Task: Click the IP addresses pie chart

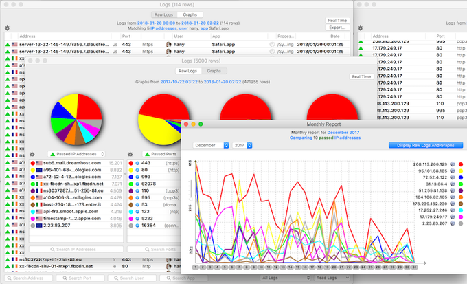Action: pos(76,120)
